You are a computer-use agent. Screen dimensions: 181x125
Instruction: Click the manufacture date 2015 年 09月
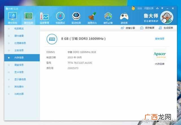(x=75, y=57)
